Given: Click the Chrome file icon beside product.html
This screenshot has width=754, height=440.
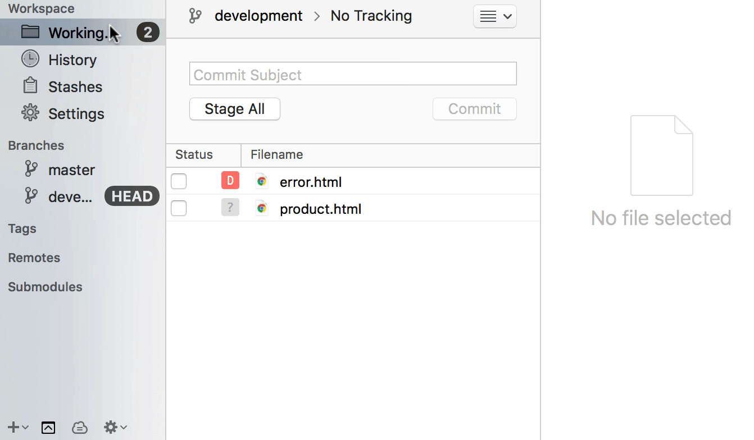Looking at the screenshot, I should click(x=261, y=208).
